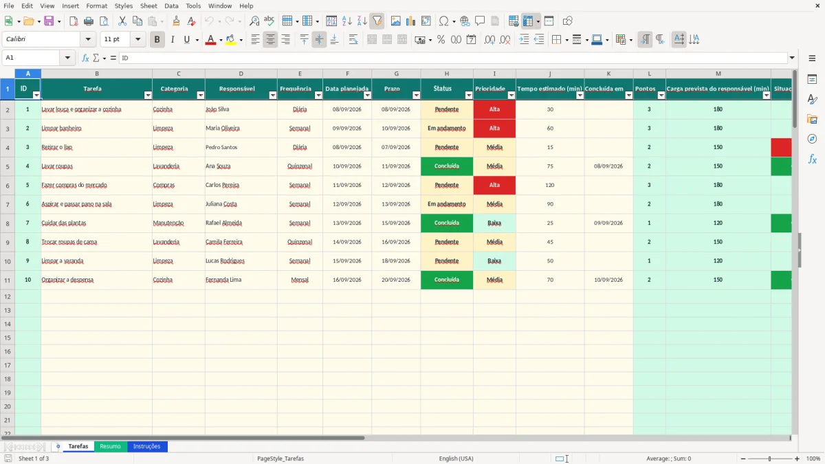Switch to the Instruções sheet tab
825x464 pixels.
coord(146,447)
